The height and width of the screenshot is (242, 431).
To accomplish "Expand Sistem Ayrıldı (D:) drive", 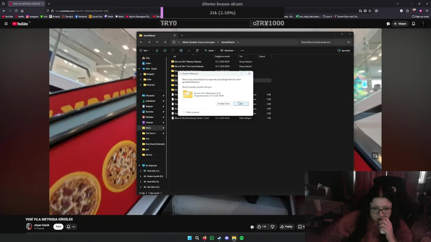I will [141, 176].
